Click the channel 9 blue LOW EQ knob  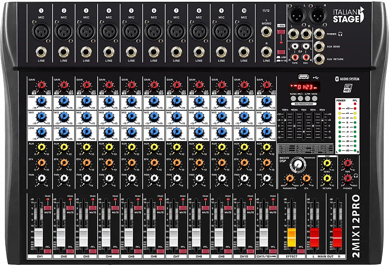(x=222, y=132)
